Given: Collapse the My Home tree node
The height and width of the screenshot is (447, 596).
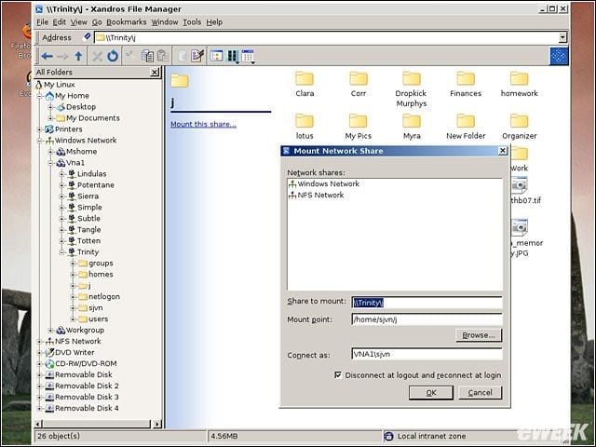Looking at the screenshot, I should 39,96.
